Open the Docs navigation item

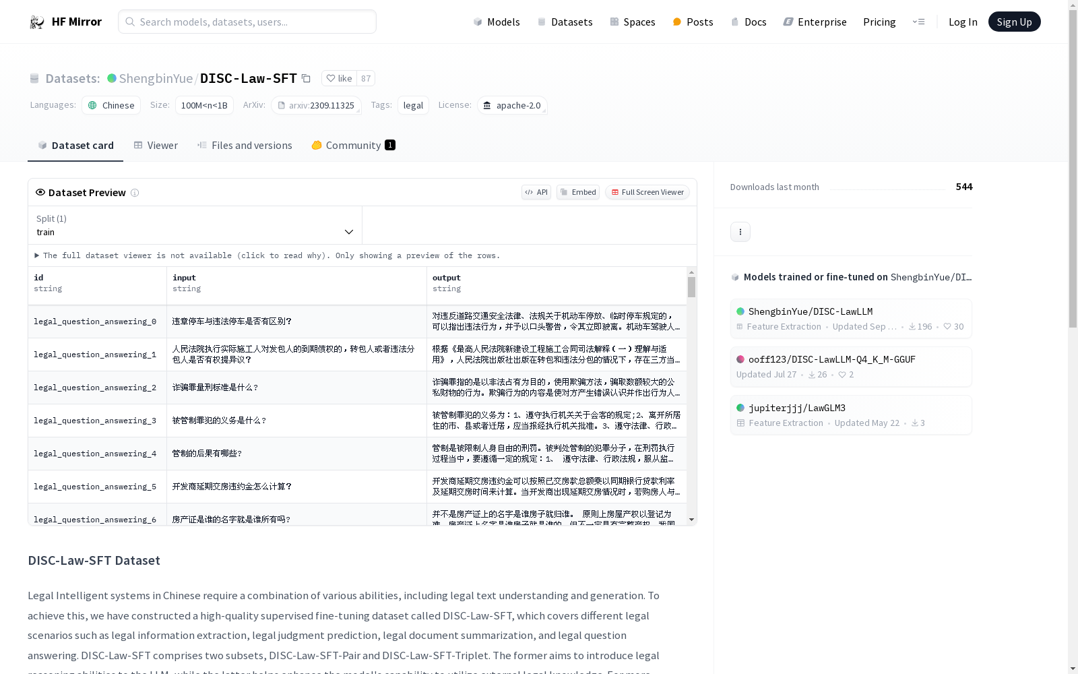point(749,22)
